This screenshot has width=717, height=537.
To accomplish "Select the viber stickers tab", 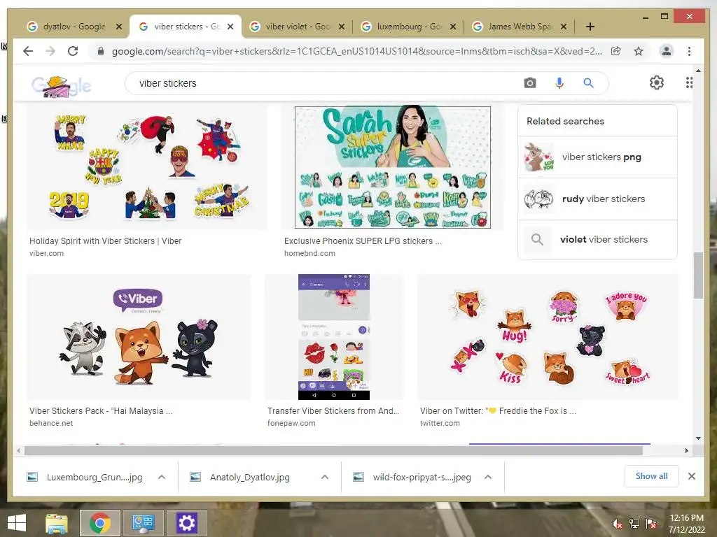I will point(185,27).
